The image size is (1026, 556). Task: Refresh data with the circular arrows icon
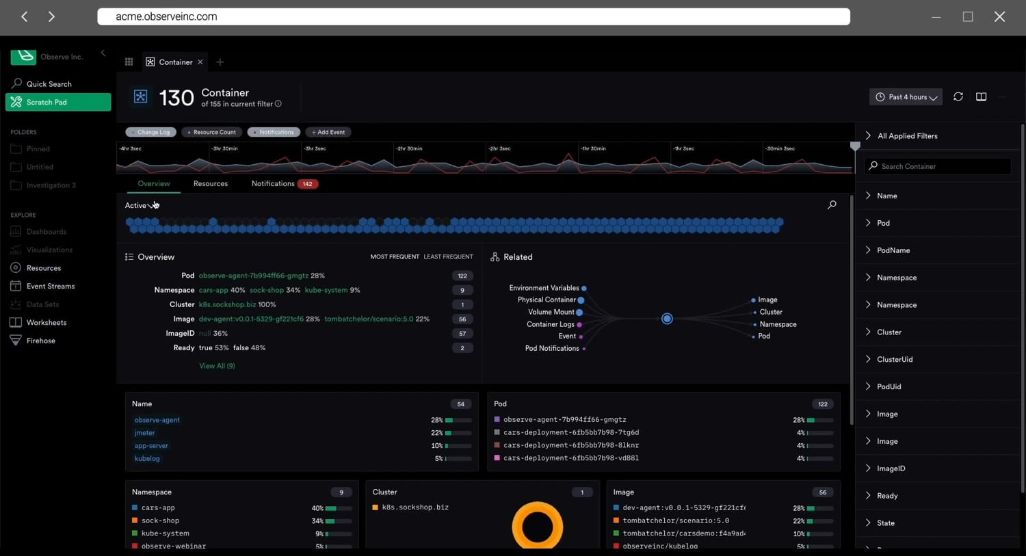tap(958, 97)
